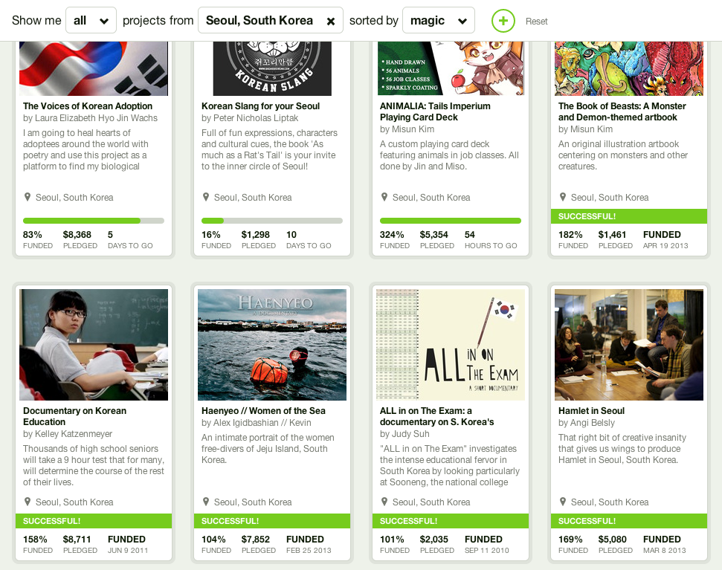The width and height of the screenshot is (722, 570).
Task: Click location pin on Voices of Korean Adoption
Action: coord(28,197)
